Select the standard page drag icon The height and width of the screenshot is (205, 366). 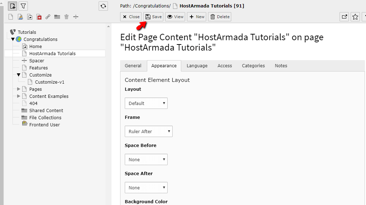11,17
